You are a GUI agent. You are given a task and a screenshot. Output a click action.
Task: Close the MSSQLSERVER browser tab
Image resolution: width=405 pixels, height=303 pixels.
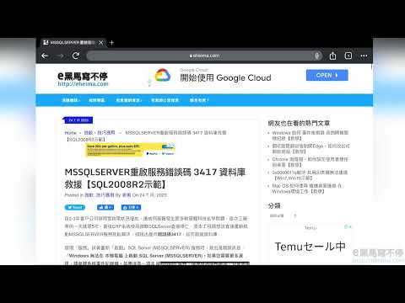coord(101,43)
